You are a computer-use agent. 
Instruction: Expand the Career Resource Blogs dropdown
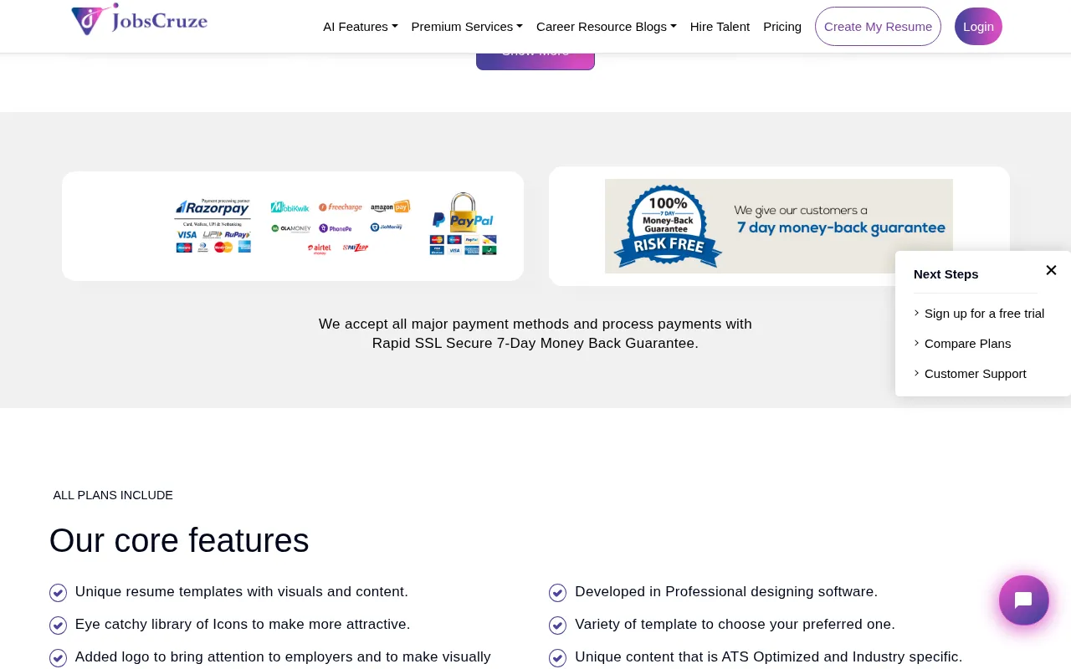point(607,27)
